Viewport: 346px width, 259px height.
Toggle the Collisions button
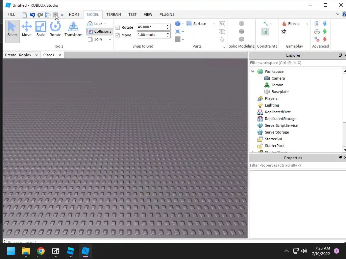(x=99, y=31)
